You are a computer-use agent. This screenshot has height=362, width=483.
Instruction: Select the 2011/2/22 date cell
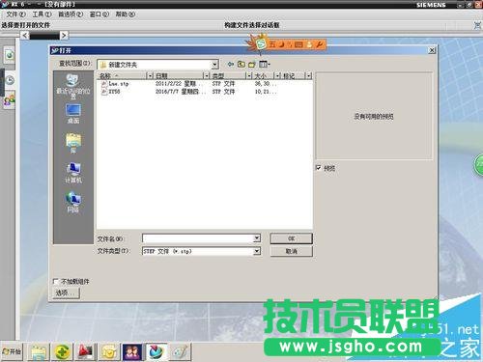pyautogui.click(x=179, y=84)
